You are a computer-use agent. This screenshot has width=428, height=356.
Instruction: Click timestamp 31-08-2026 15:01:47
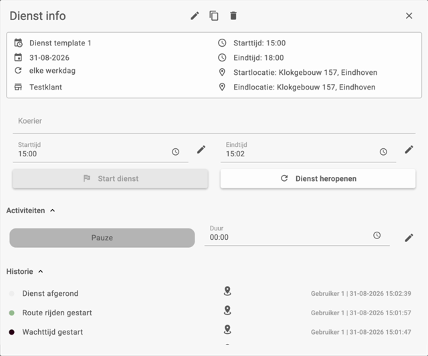[x=381, y=332]
